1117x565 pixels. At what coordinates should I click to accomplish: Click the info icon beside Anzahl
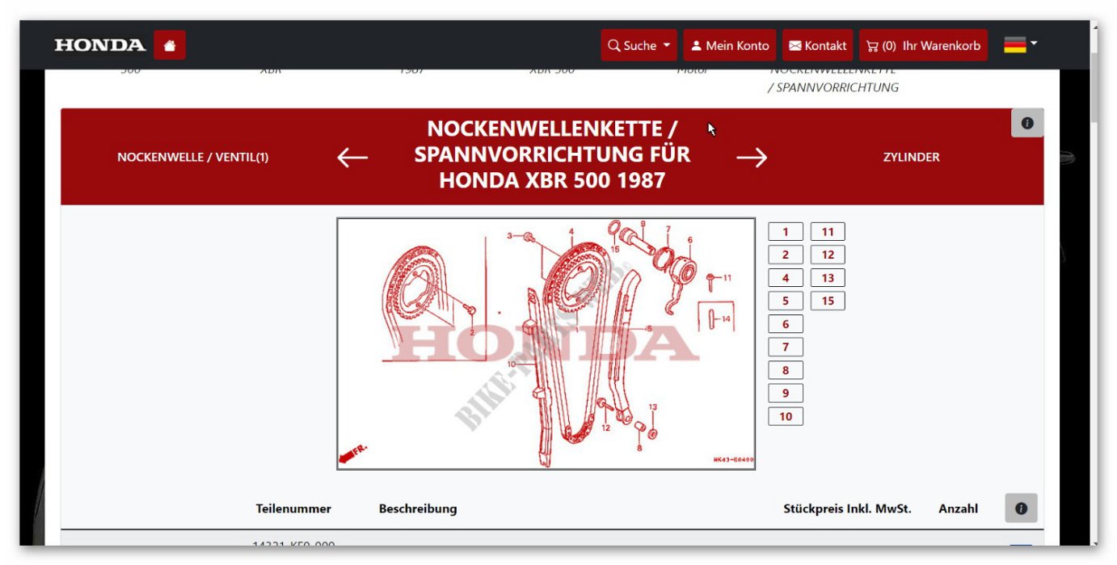[1021, 508]
